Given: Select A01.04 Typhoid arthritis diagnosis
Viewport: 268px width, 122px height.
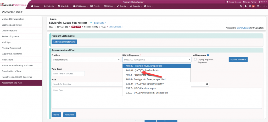Looking at the screenshot, I should 142,70.
